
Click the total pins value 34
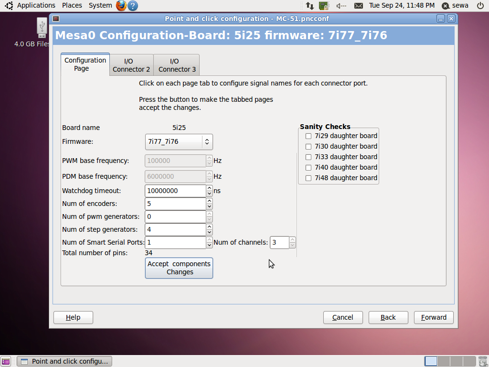click(149, 253)
